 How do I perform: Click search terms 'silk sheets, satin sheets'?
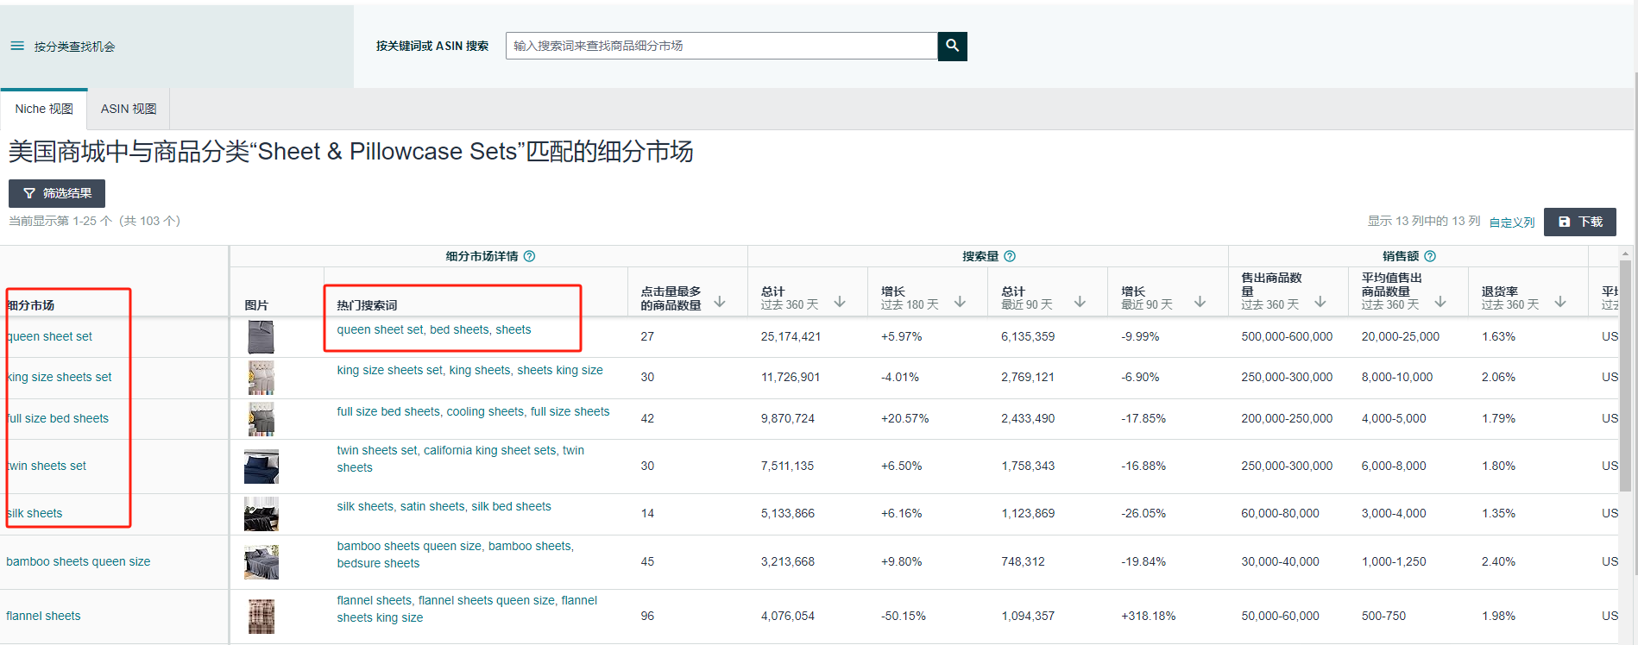444,506
